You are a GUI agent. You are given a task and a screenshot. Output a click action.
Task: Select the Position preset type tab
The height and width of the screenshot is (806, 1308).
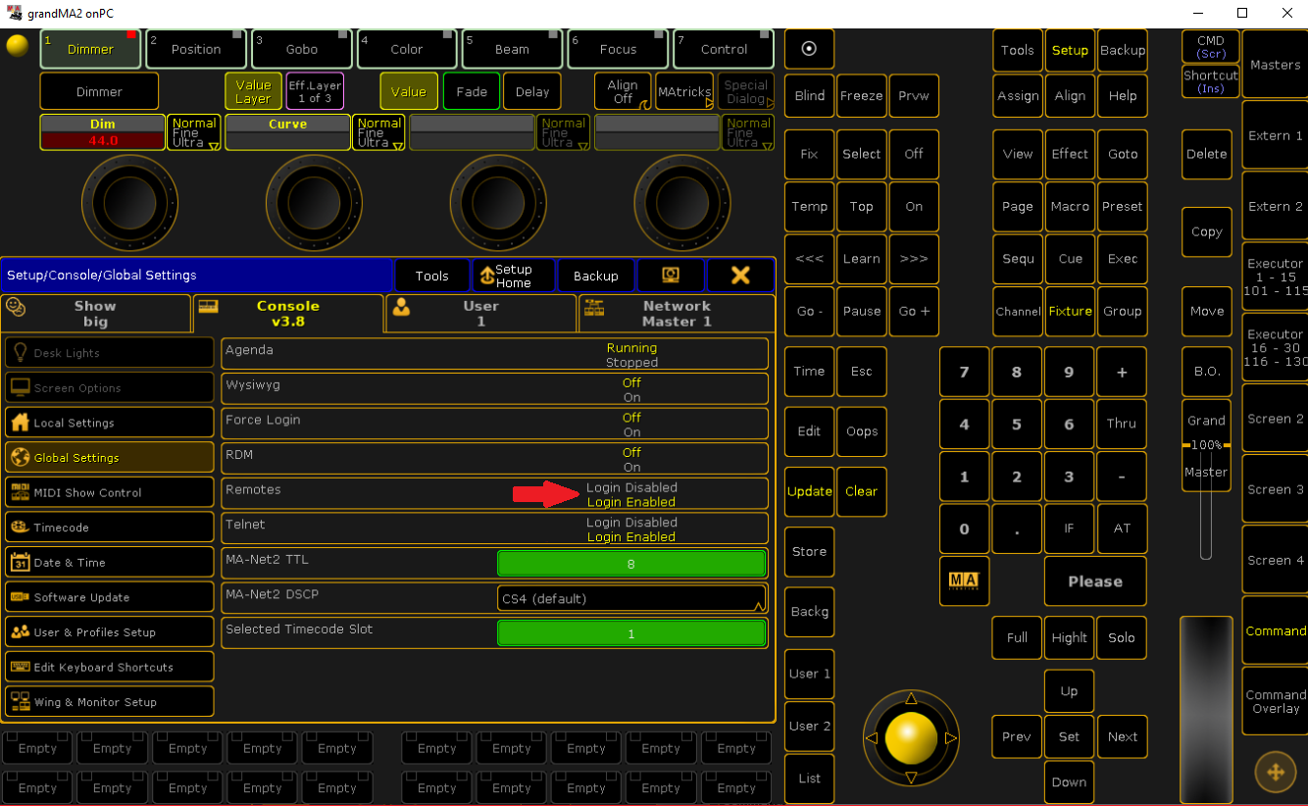[196, 49]
